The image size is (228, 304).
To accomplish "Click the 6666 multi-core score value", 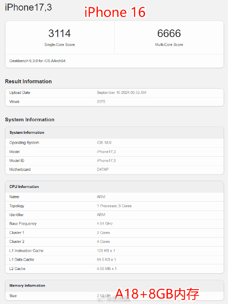I will click(169, 33).
